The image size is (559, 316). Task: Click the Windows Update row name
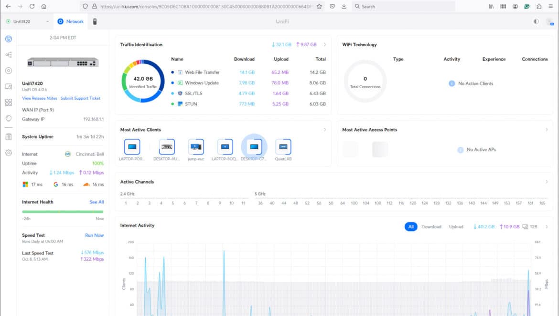click(202, 83)
